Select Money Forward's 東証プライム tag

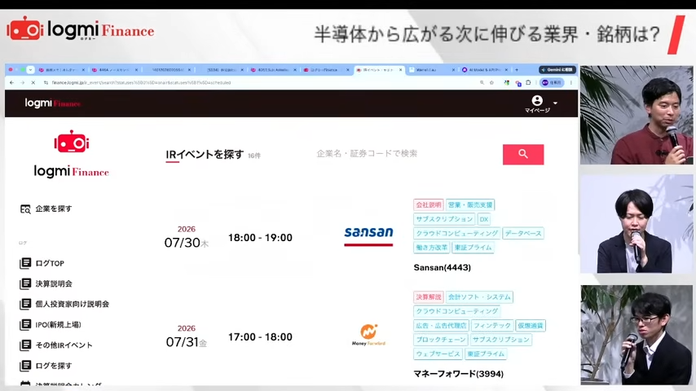click(486, 354)
